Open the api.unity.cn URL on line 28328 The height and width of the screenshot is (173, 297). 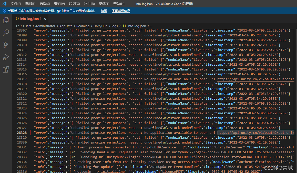[256, 133]
